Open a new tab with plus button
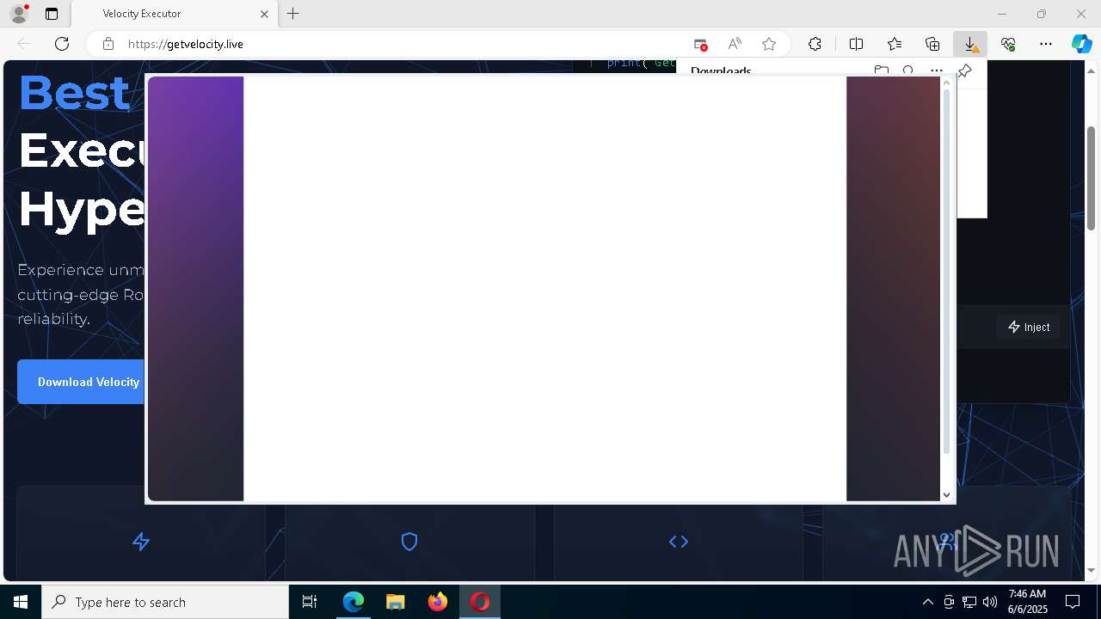 click(293, 14)
